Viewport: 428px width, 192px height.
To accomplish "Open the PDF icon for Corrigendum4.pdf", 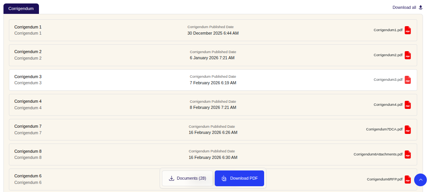I will (408, 105).
